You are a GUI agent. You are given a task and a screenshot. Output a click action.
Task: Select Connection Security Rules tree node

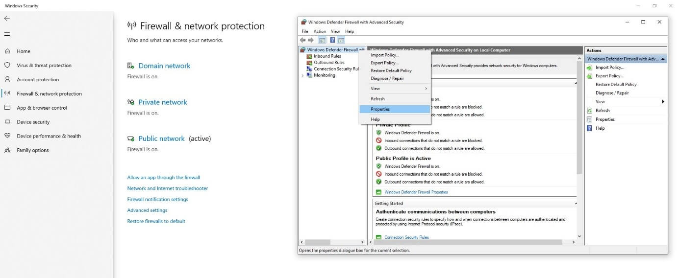click(336, 69)
